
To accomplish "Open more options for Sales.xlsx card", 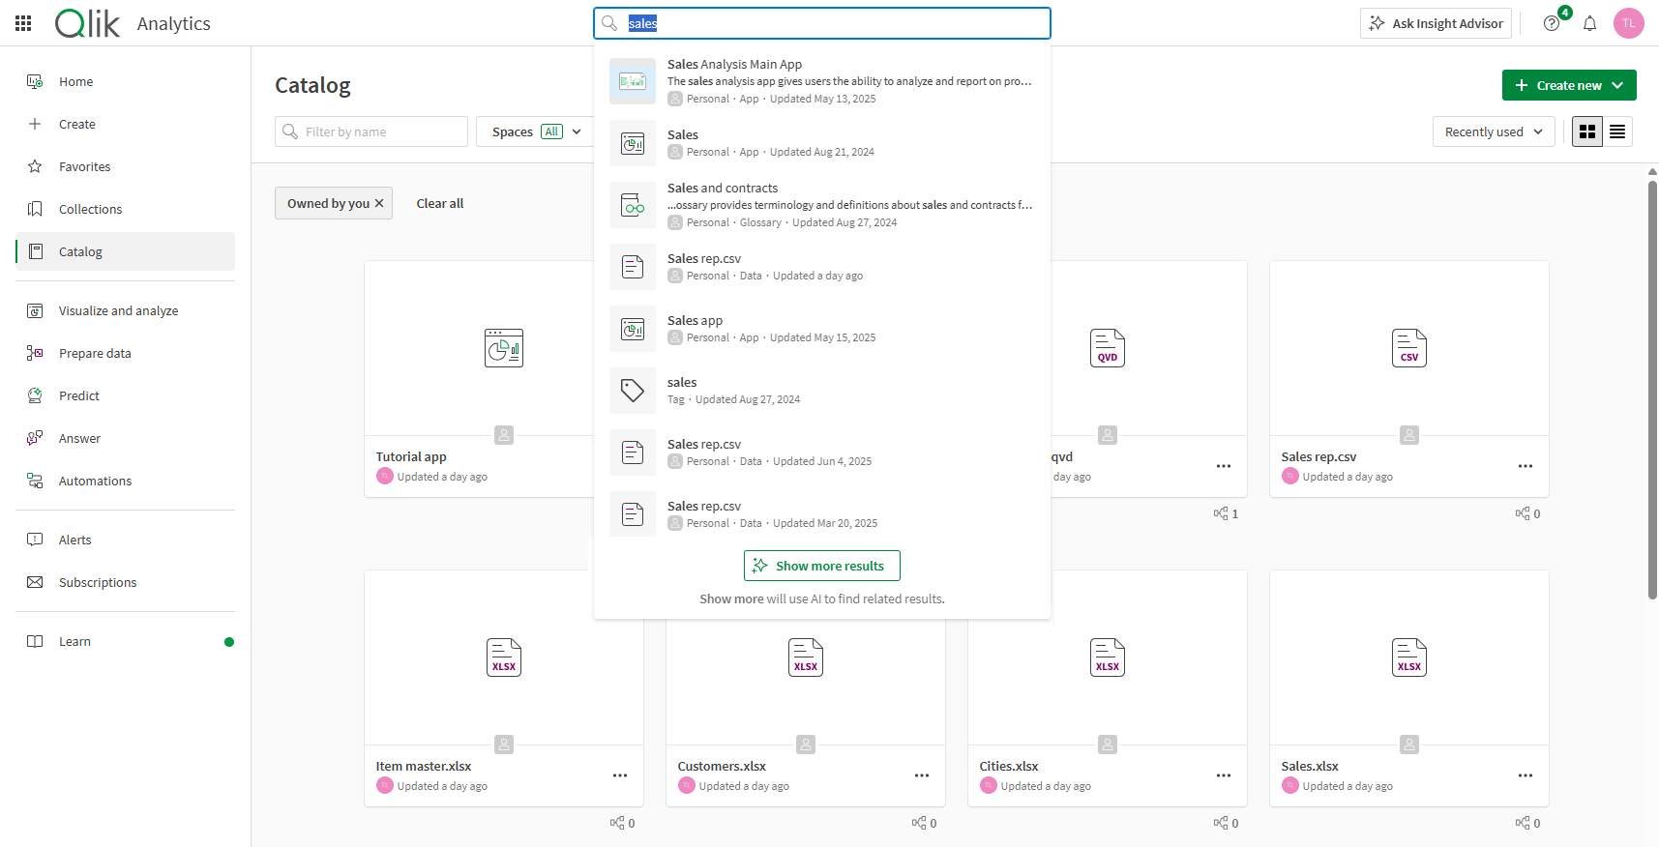I will coord(1525,775).
